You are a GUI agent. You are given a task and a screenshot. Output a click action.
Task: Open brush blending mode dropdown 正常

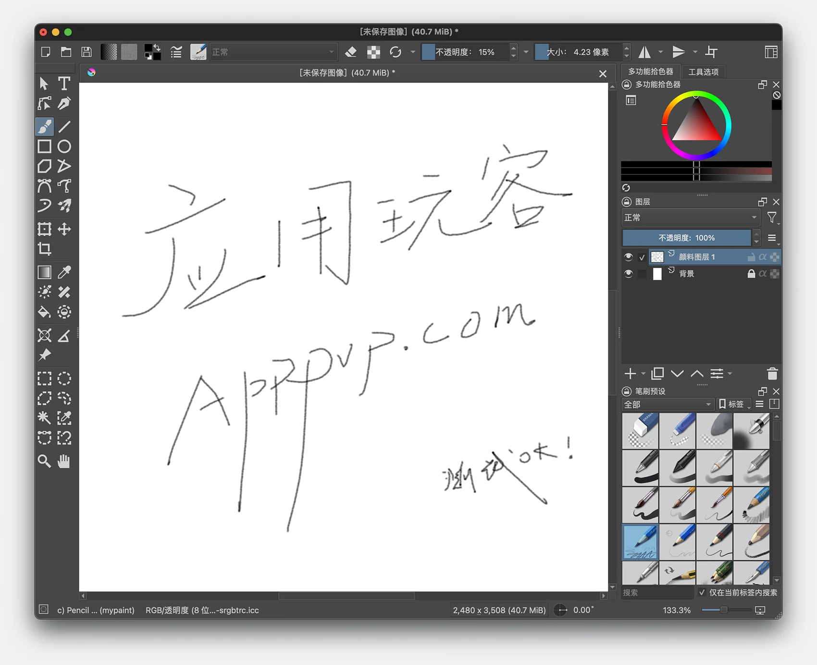[273, 52]
